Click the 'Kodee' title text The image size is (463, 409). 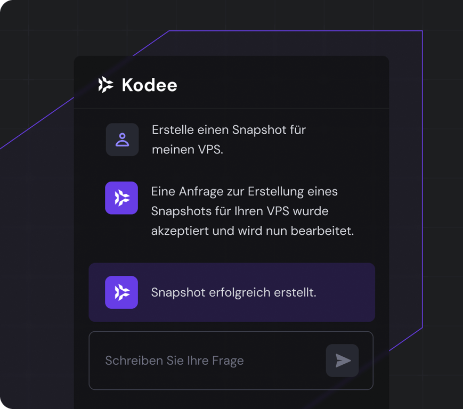(x=149, y=85)
